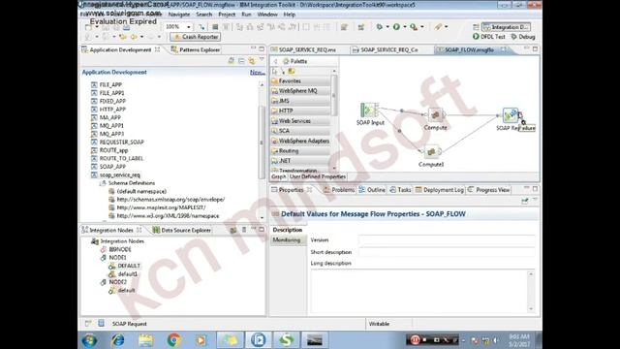Expand the JMS palette drawer

point(300,101)
